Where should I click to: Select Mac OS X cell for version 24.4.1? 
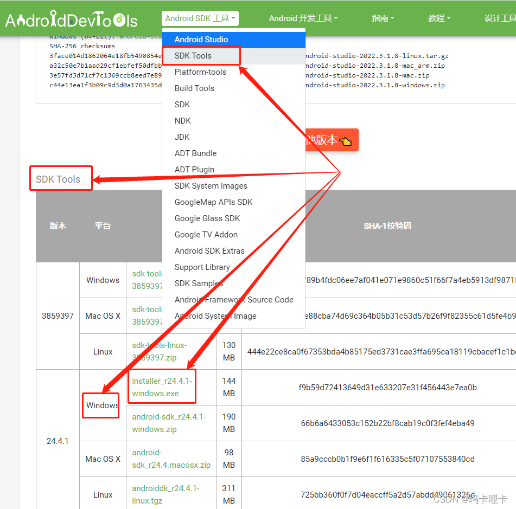click(x=103, y=459)
